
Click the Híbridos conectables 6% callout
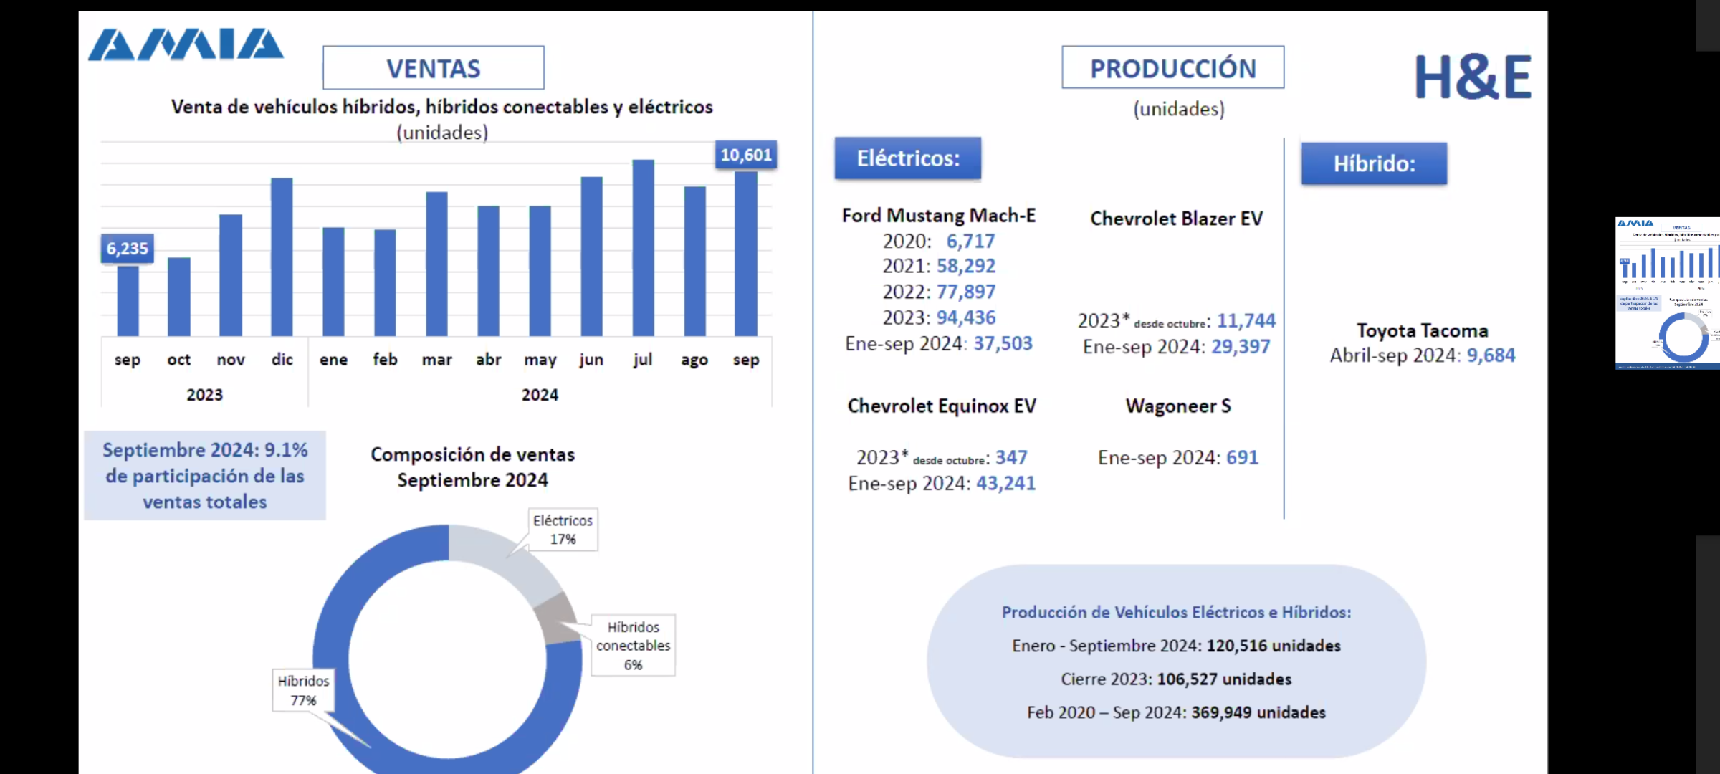coord(633,645)
